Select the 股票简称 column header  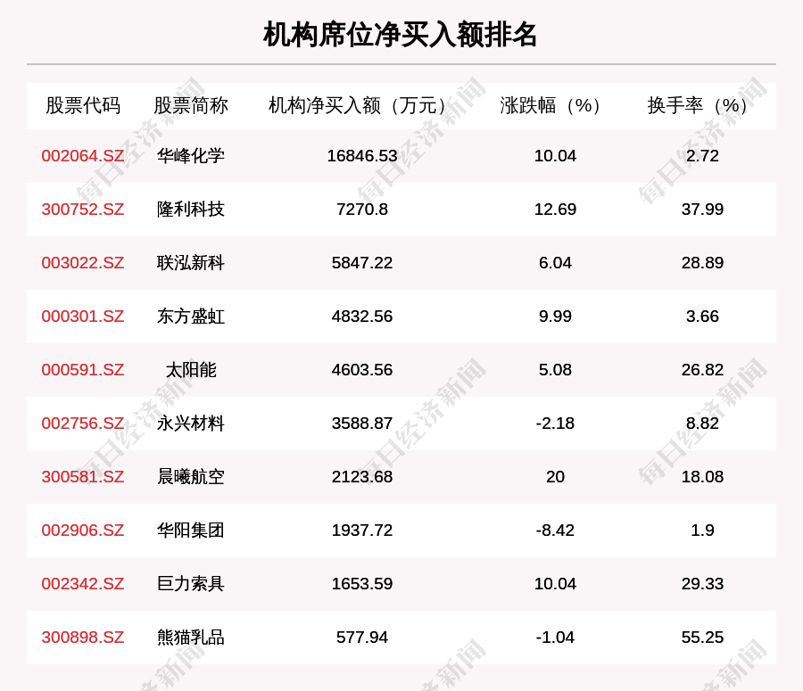(x=191, y=106)
